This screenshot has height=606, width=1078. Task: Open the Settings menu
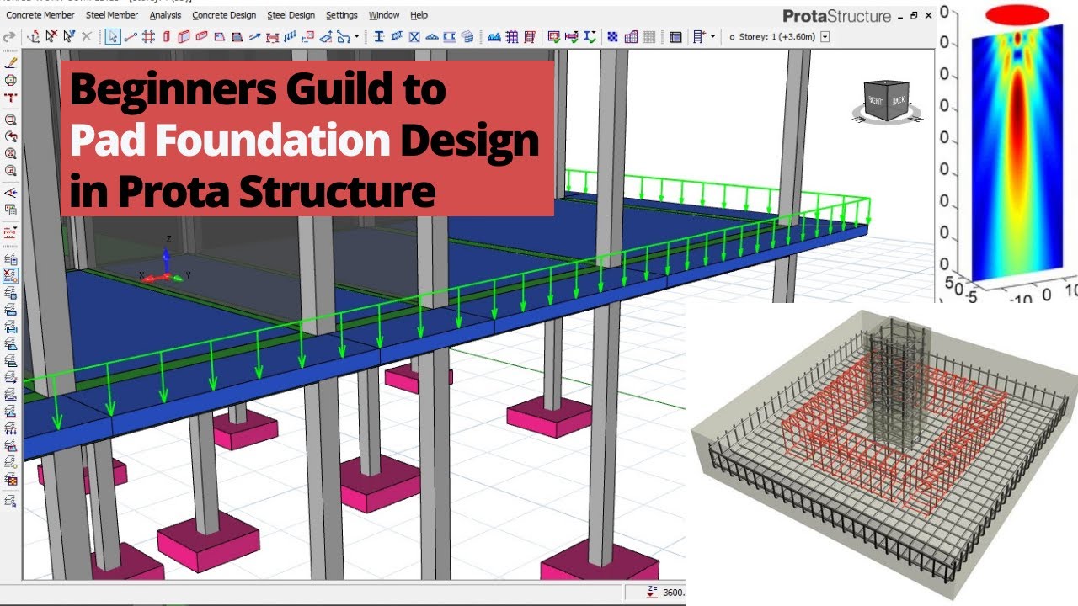[x=341, y=15]
